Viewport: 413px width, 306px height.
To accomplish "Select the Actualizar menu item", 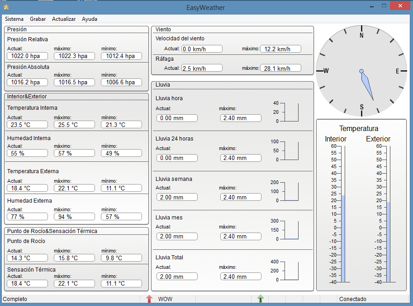I will pos(64,19).
